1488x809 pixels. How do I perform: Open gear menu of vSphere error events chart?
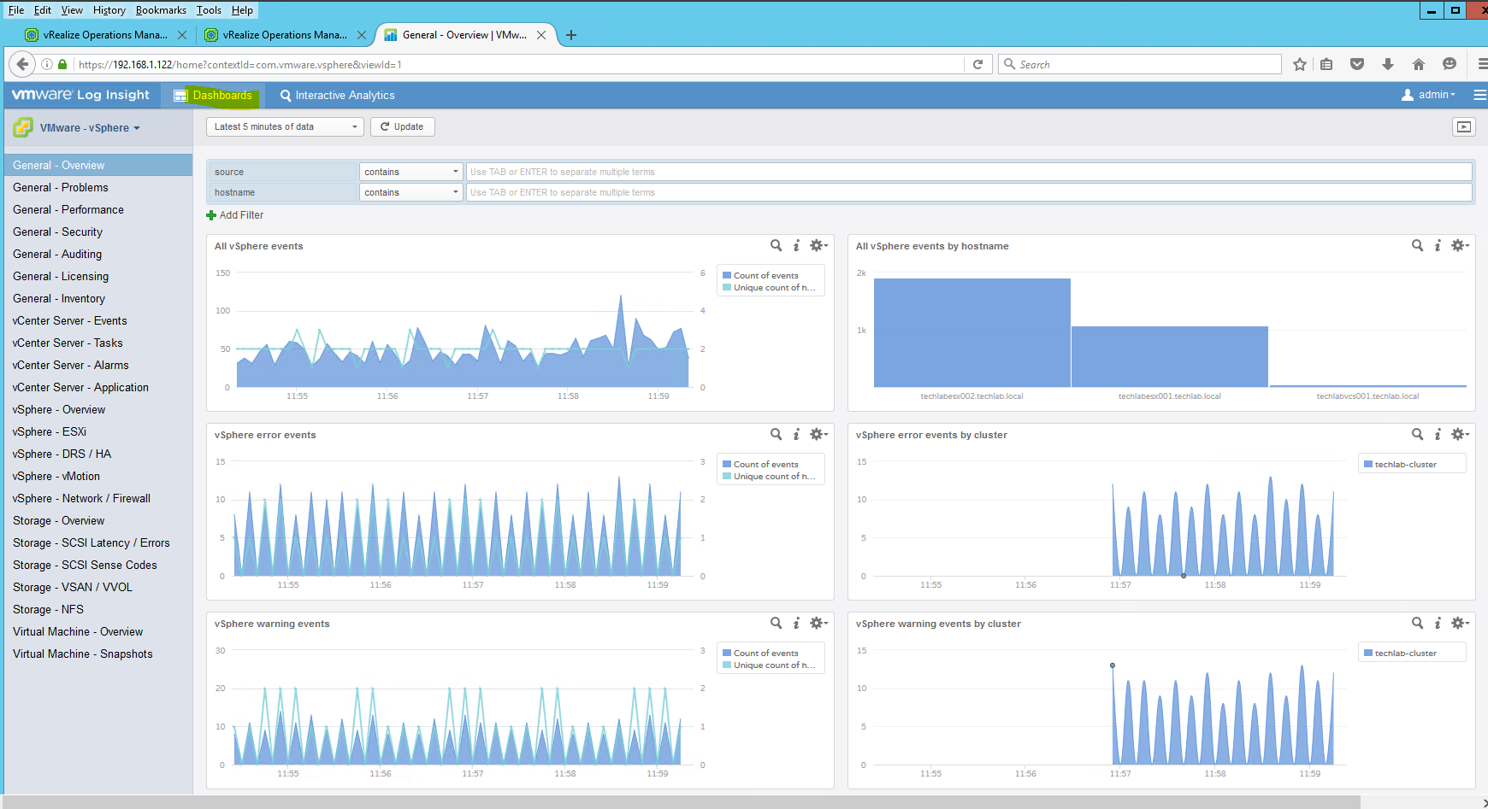[x=818, y=434]
